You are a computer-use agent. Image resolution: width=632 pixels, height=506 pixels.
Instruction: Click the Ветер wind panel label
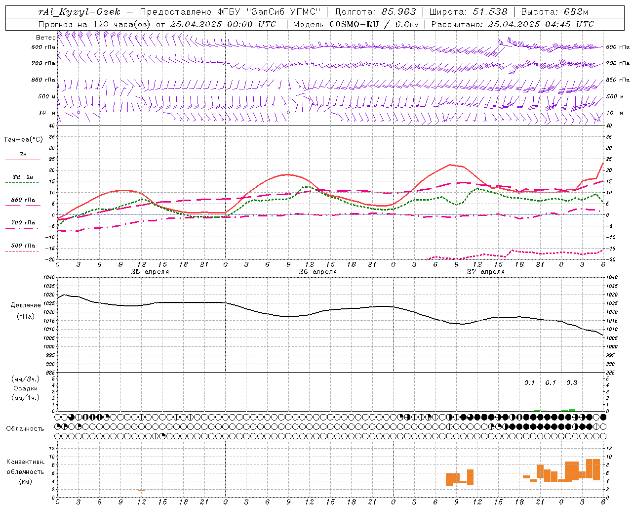point(45,38)
